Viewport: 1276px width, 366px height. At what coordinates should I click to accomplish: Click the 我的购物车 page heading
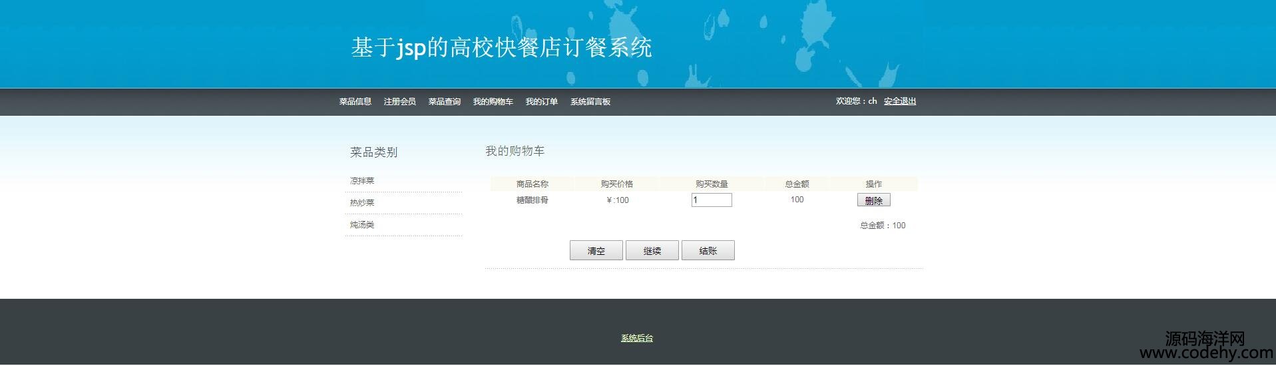pos(515,151)
